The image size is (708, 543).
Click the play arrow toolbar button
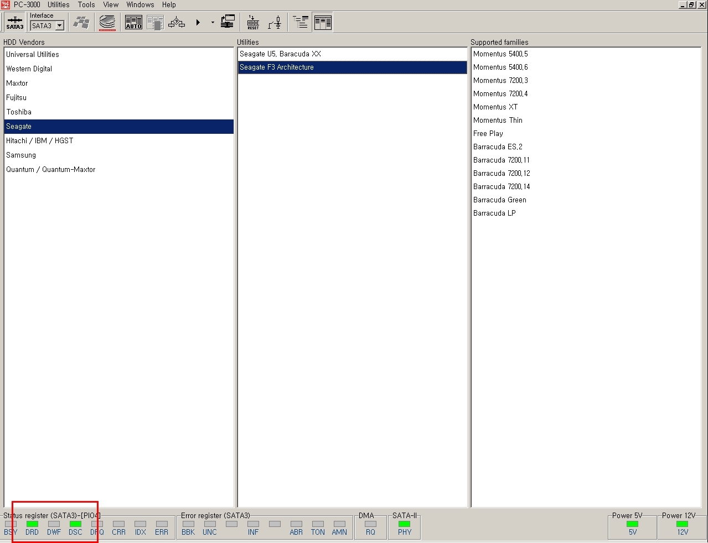(x=198, y=23)
